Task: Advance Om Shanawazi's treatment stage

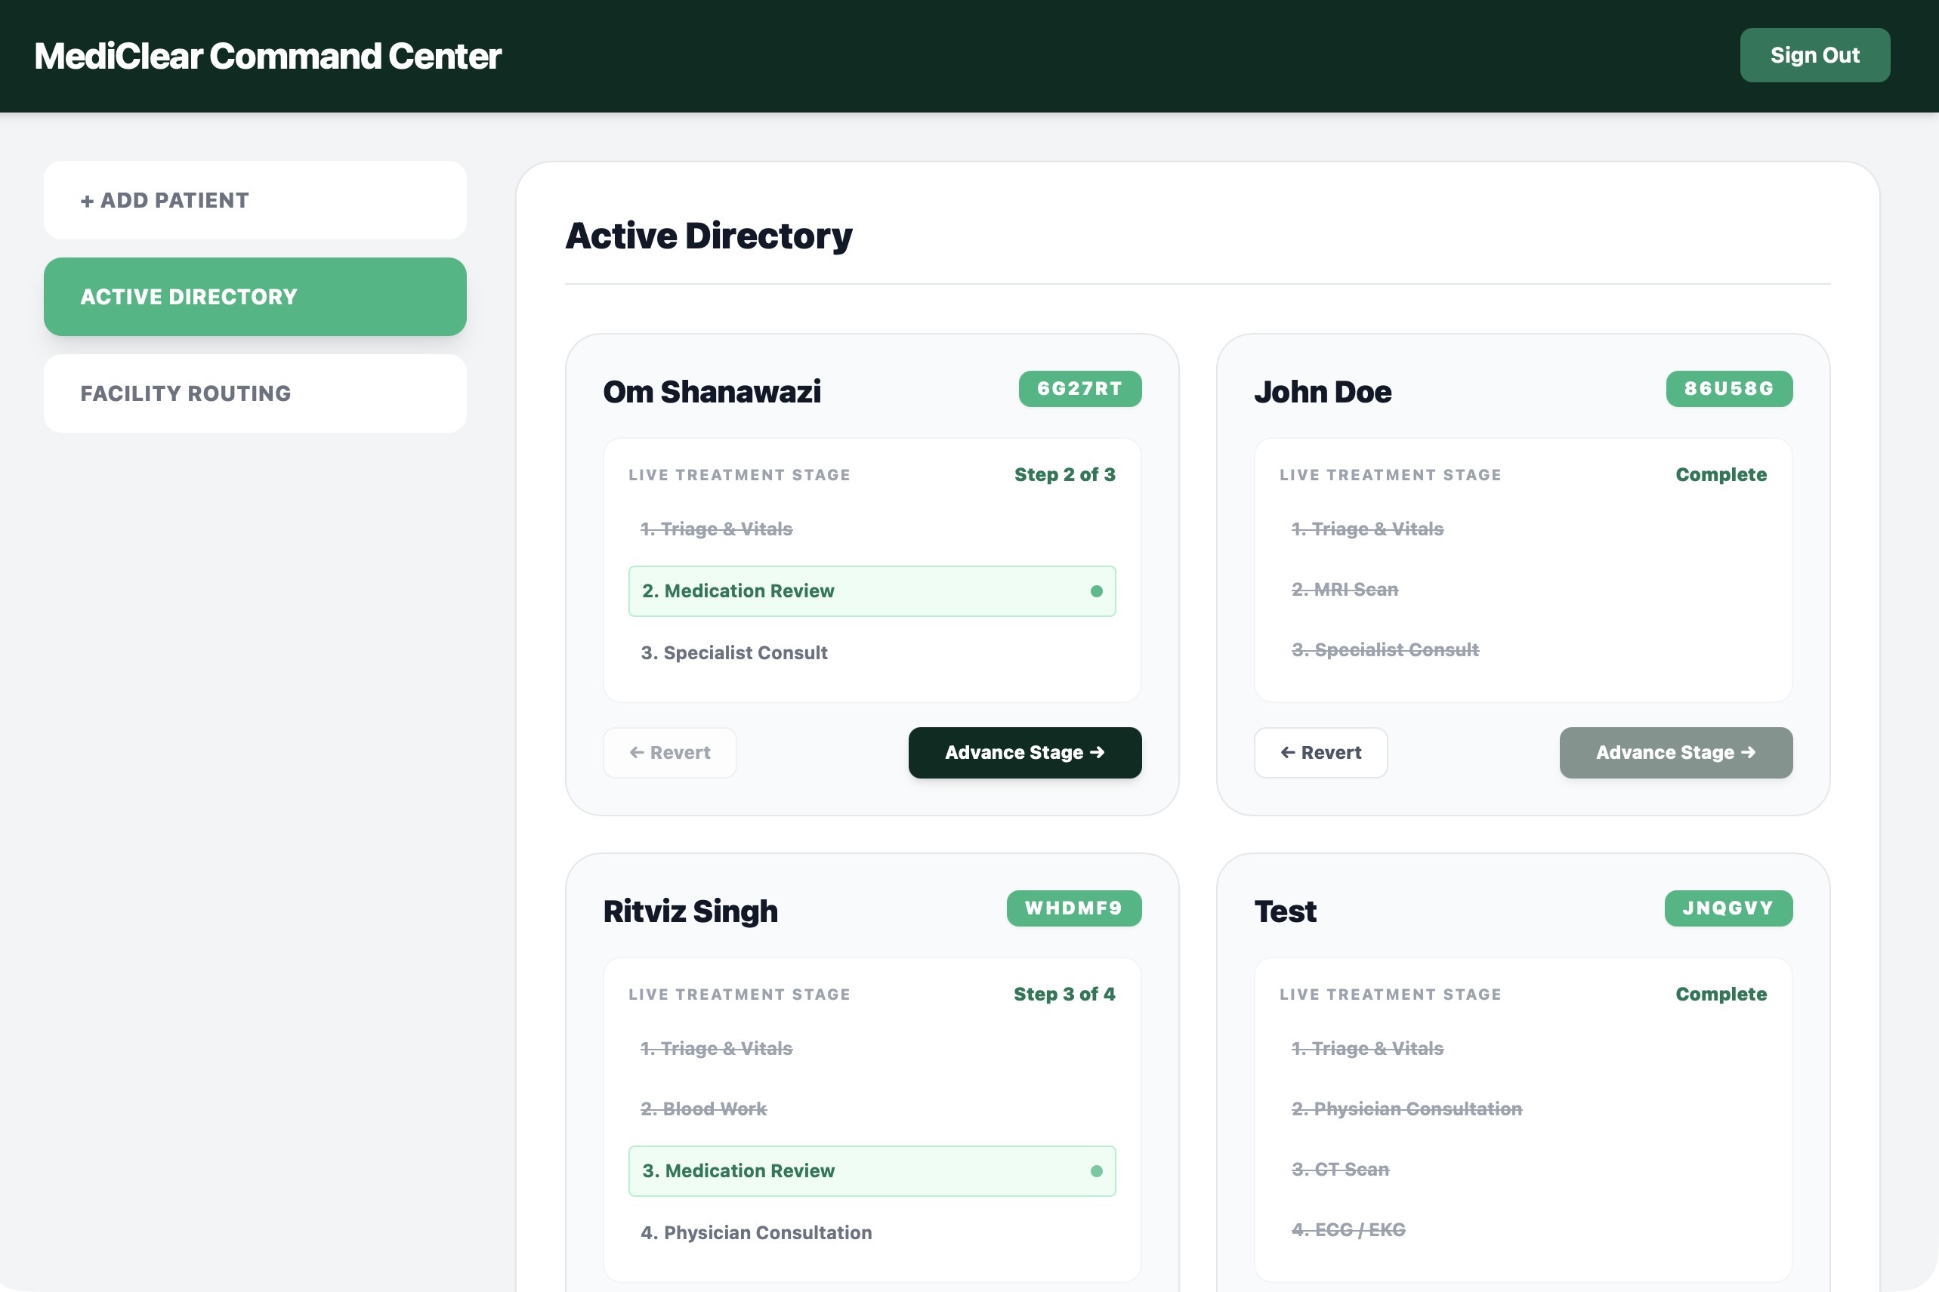Action: tap(1024, 752)
